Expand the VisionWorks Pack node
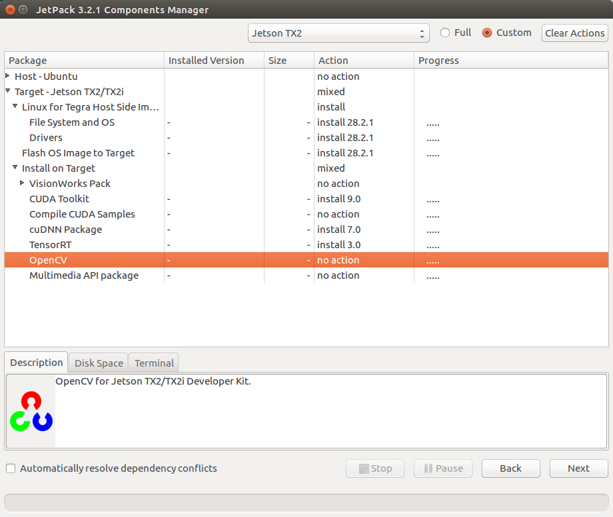Screen dimensions: 613x517 point(23,184)
